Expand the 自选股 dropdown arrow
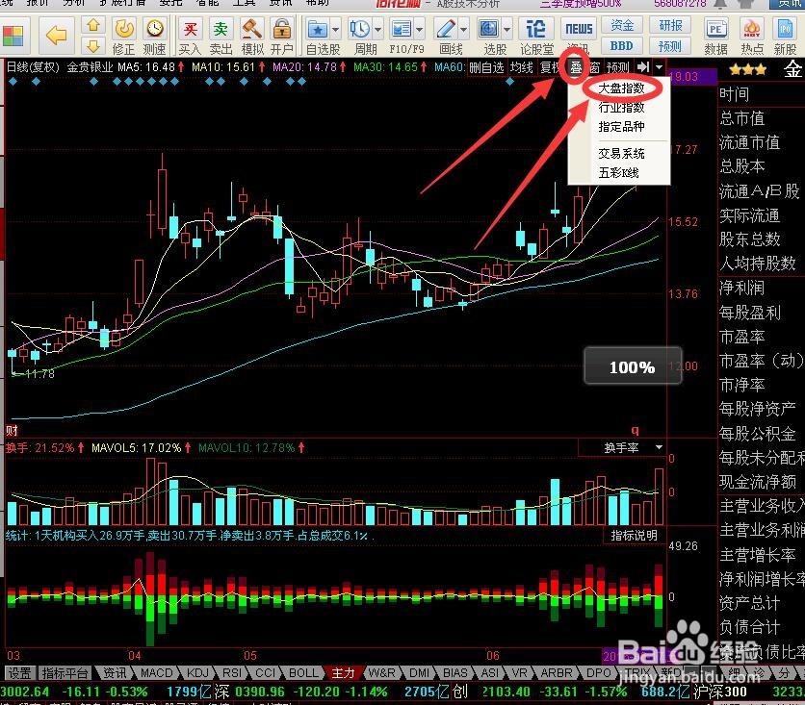 [x=336, y=29]
